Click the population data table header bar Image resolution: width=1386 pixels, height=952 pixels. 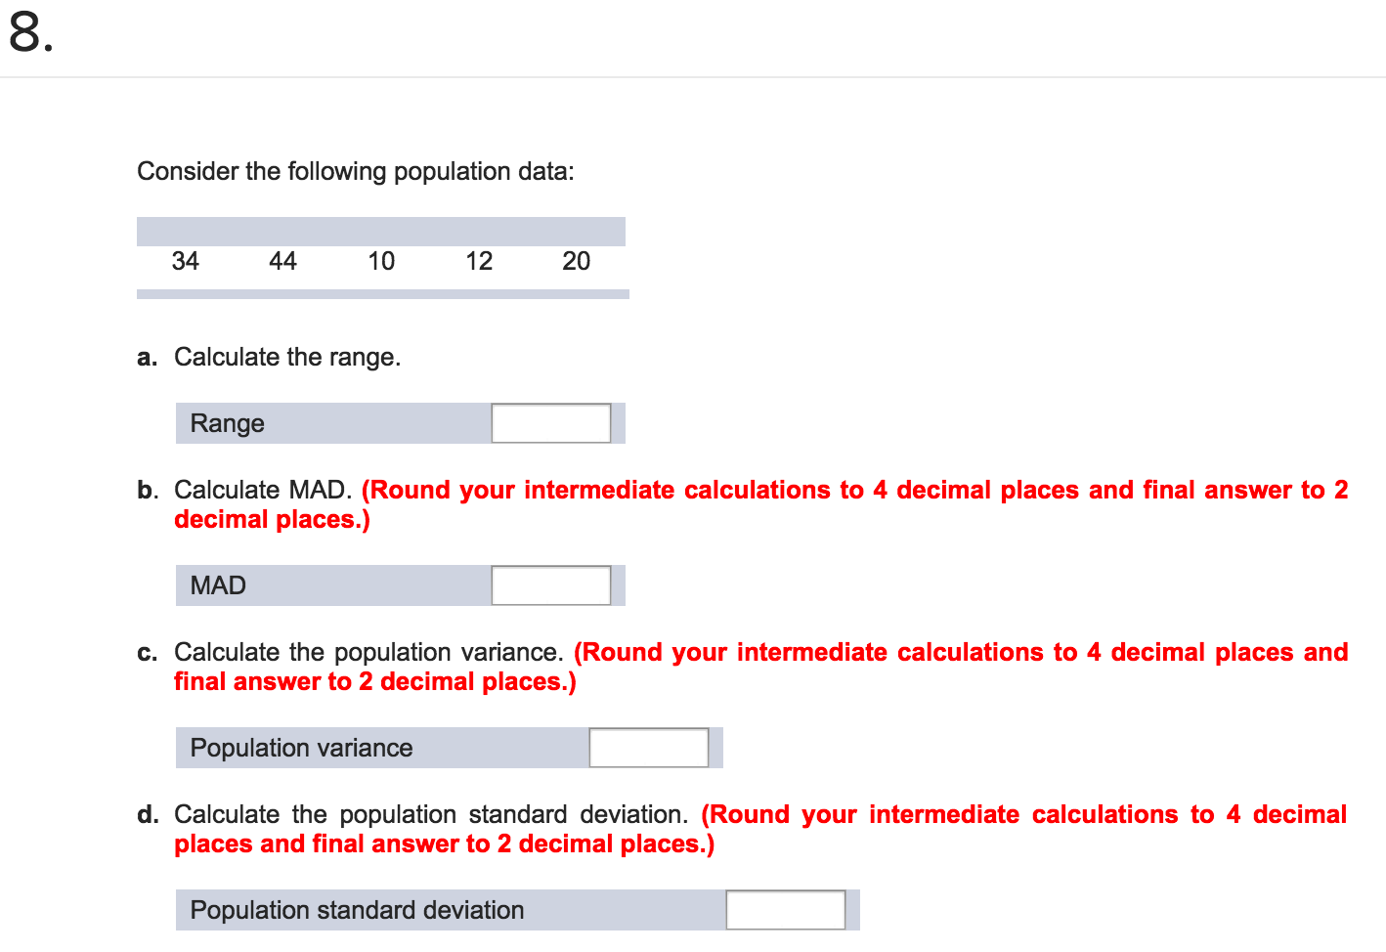coord(381,229)
